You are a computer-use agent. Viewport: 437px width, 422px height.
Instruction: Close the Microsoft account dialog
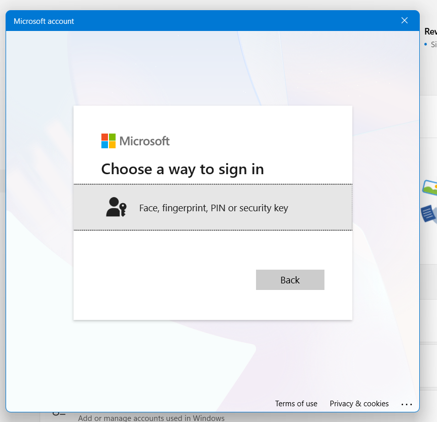point(405,20)
